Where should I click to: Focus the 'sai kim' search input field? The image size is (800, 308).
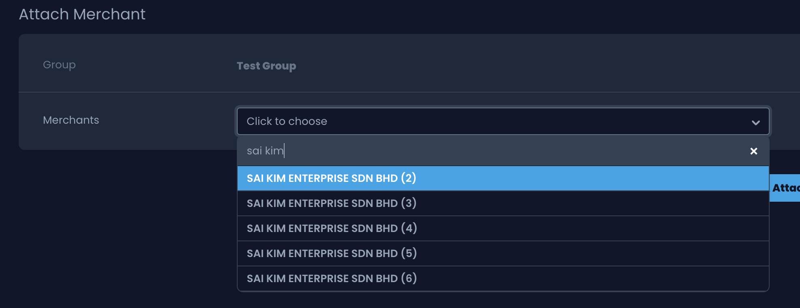[x=486, y=151]
